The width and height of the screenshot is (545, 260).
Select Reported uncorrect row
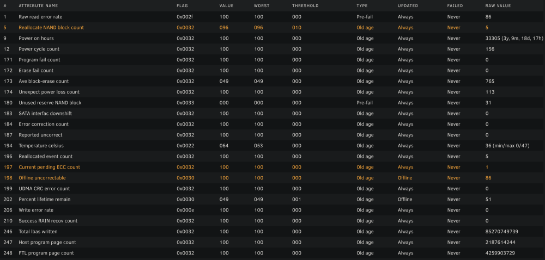[272, 135]
